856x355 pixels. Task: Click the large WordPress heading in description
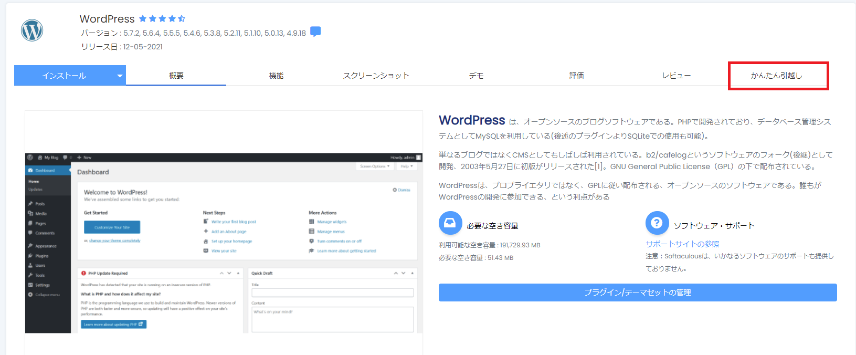pyautogui.click(x=472, y=120)
